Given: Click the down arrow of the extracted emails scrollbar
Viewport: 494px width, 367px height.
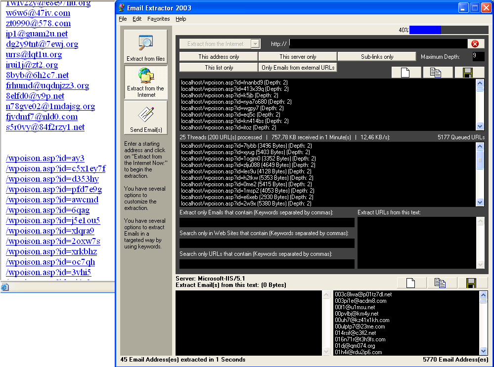Looking at the screenshot, I should click(x=483, y=351).
